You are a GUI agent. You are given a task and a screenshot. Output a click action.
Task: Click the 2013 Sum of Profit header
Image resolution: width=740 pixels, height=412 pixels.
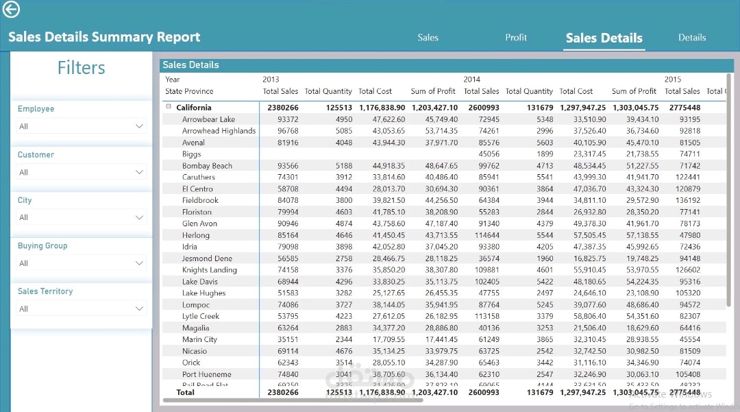coord(433,91)
